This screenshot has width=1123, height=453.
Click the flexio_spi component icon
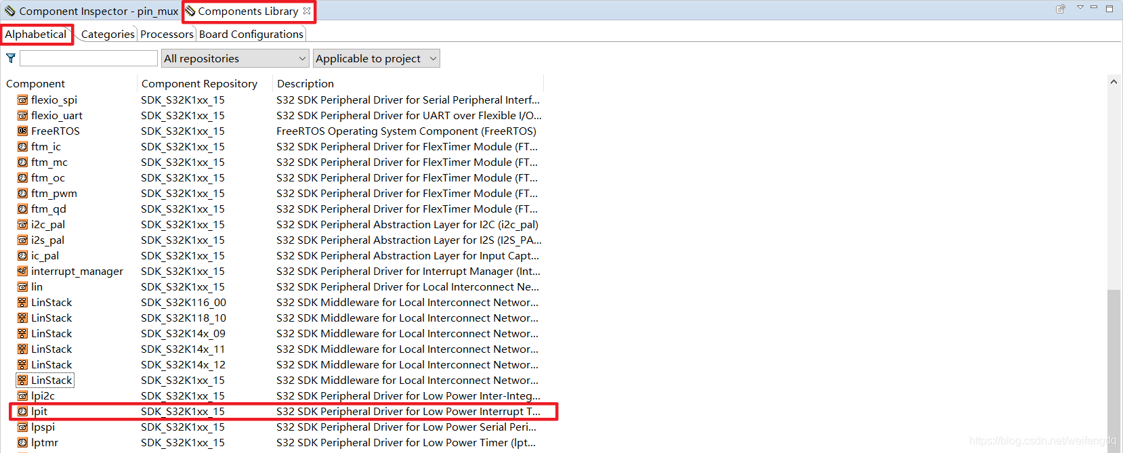[22, 100]
